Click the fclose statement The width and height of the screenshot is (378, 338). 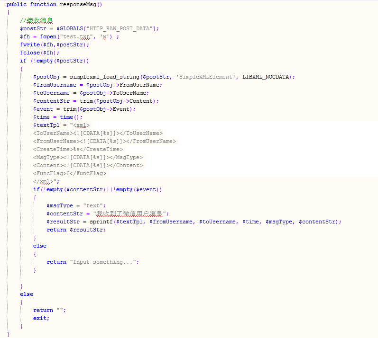(x=40, y=53)
